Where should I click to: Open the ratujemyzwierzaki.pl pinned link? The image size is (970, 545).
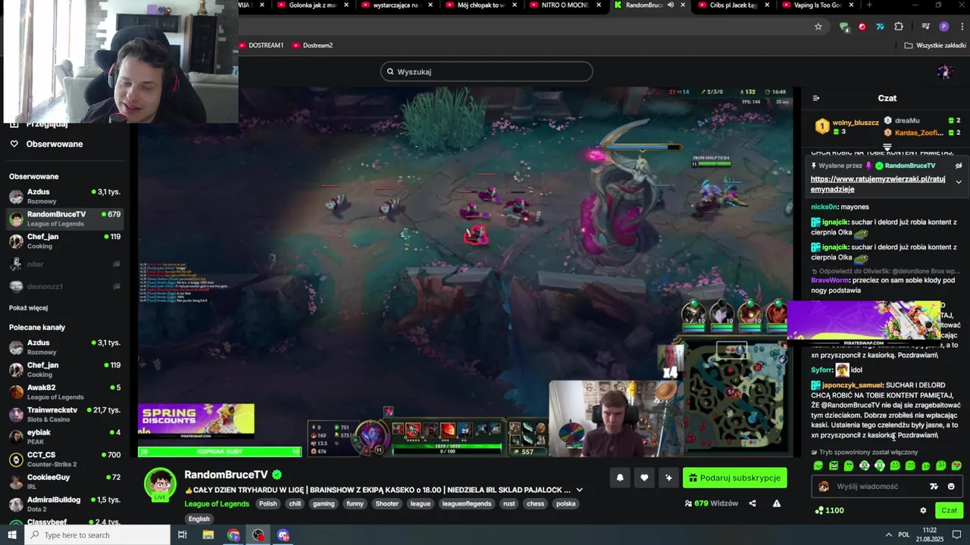click(x=878, y=184)
